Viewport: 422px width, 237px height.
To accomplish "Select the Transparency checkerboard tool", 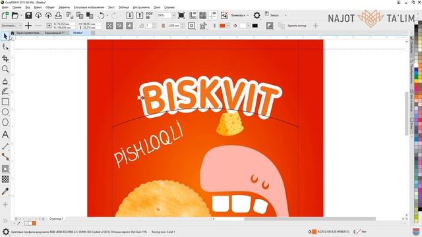I will (x=5, y=179).
